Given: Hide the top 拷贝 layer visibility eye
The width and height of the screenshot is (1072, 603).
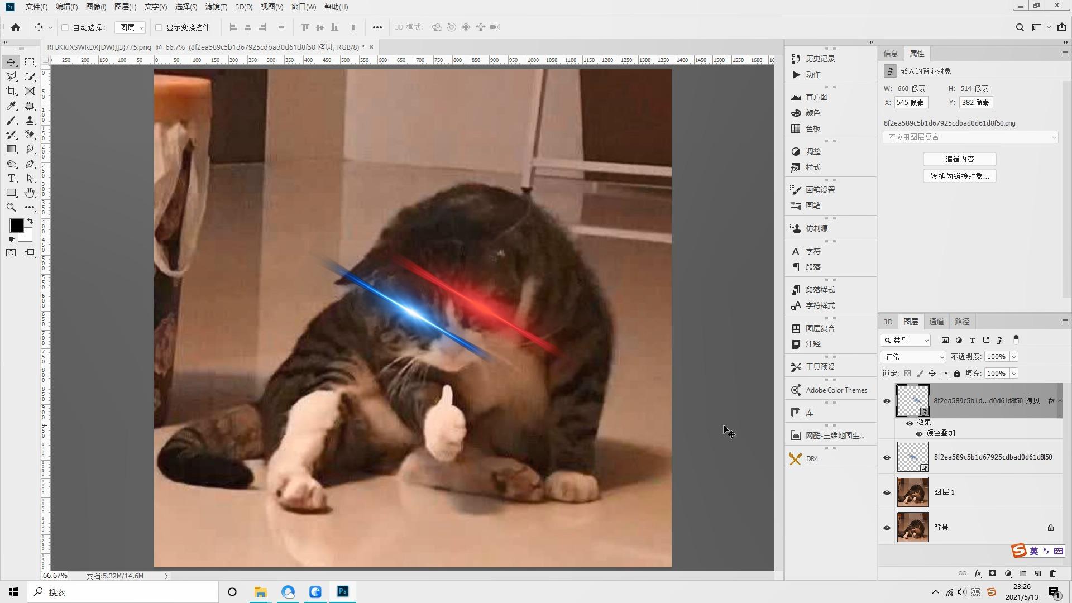Looking at the screenshot, I should pos(887,401).
